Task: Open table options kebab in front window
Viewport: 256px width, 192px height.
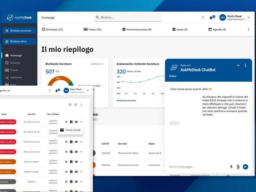Action: click(x=81, y=105)
